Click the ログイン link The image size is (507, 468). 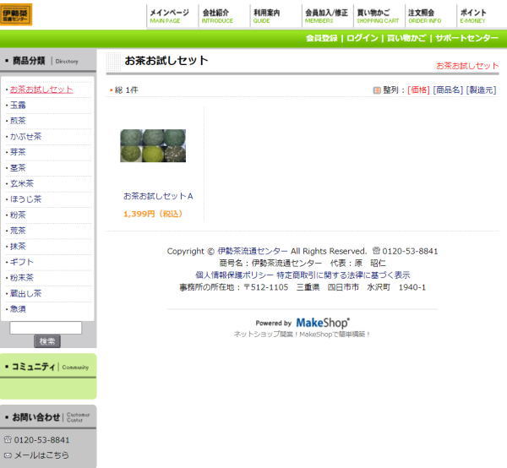[x=363, y=39]
